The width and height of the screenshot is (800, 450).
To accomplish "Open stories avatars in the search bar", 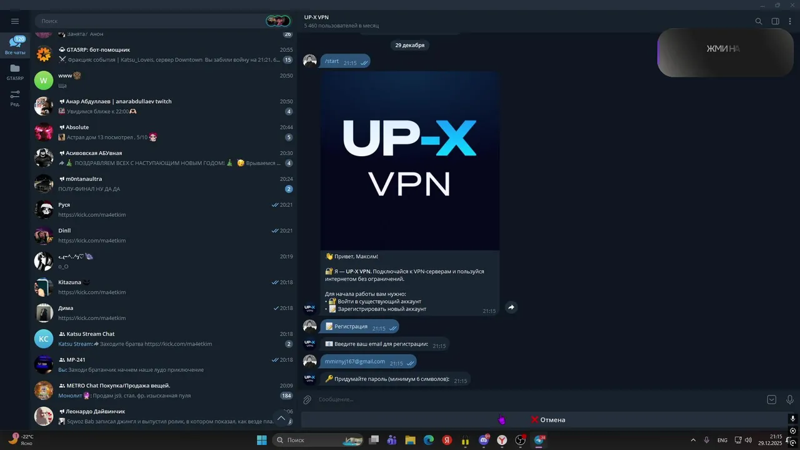I will (x=278, y=21).
